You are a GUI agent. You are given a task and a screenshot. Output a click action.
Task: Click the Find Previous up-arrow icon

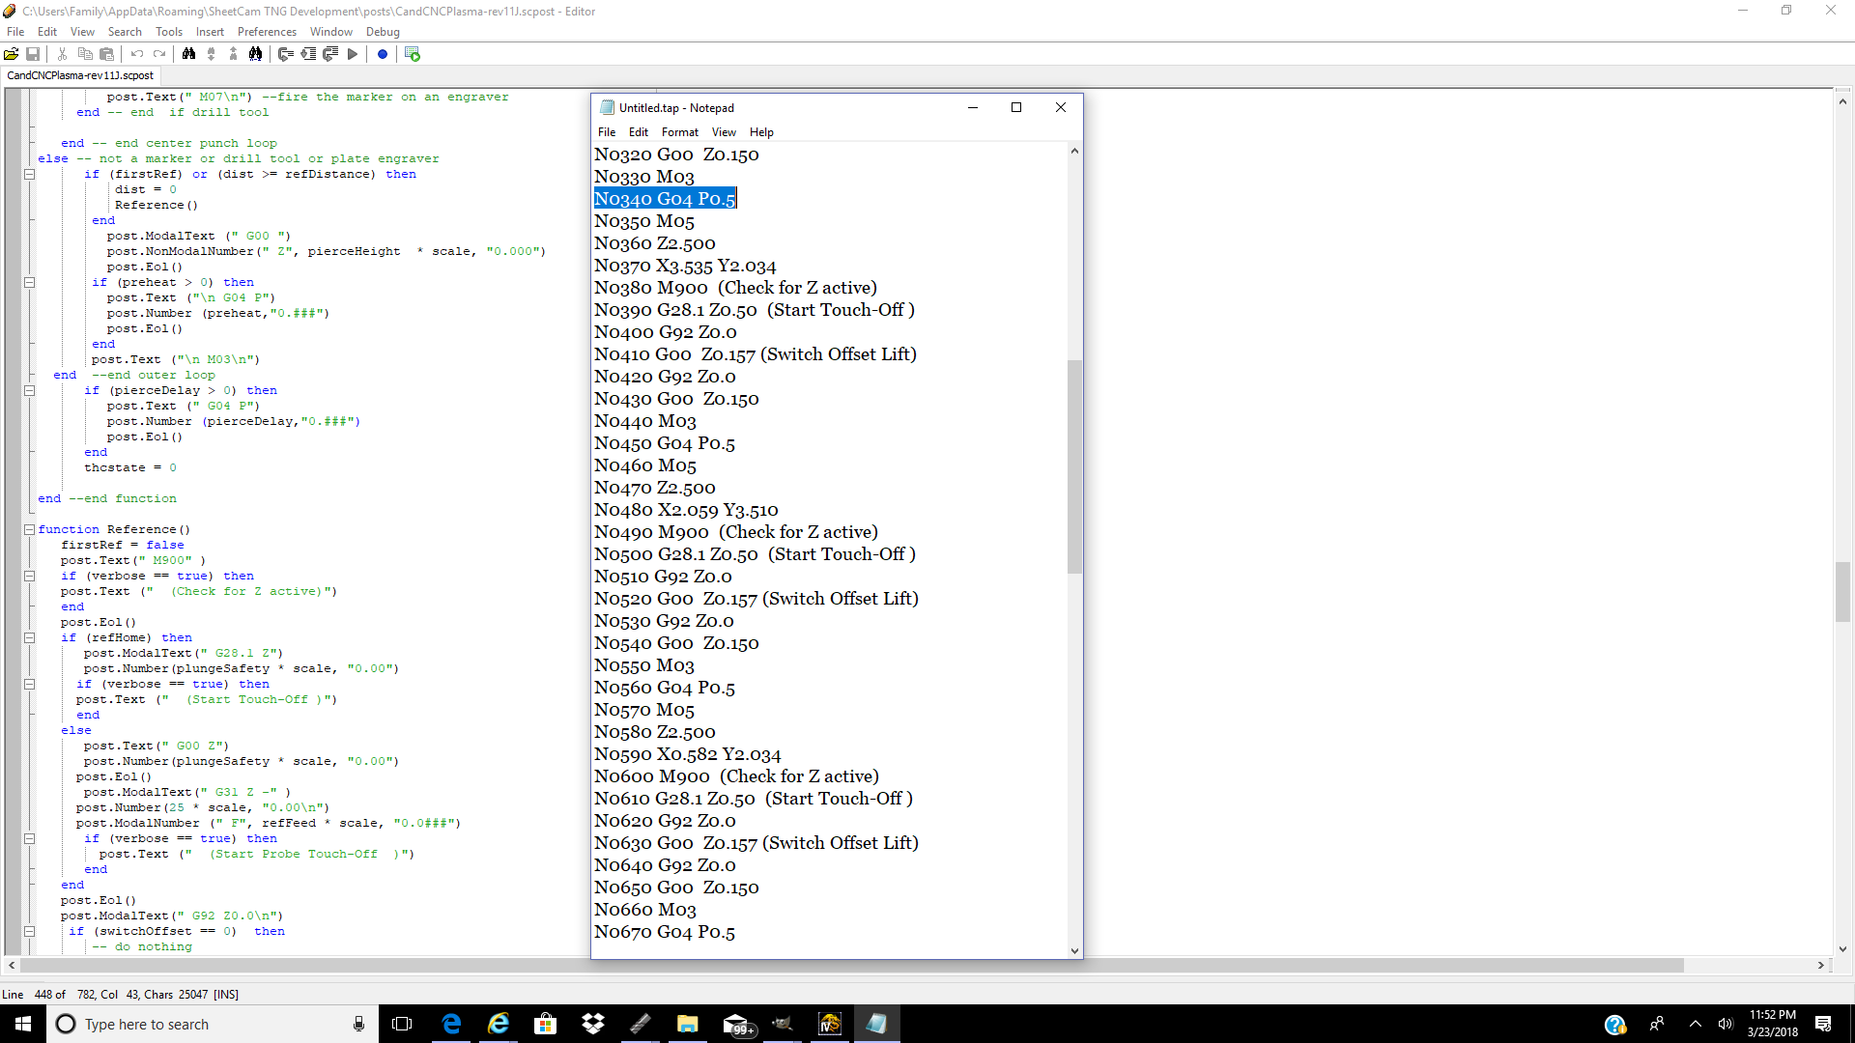pyautogui.click(x=233, y=54)
